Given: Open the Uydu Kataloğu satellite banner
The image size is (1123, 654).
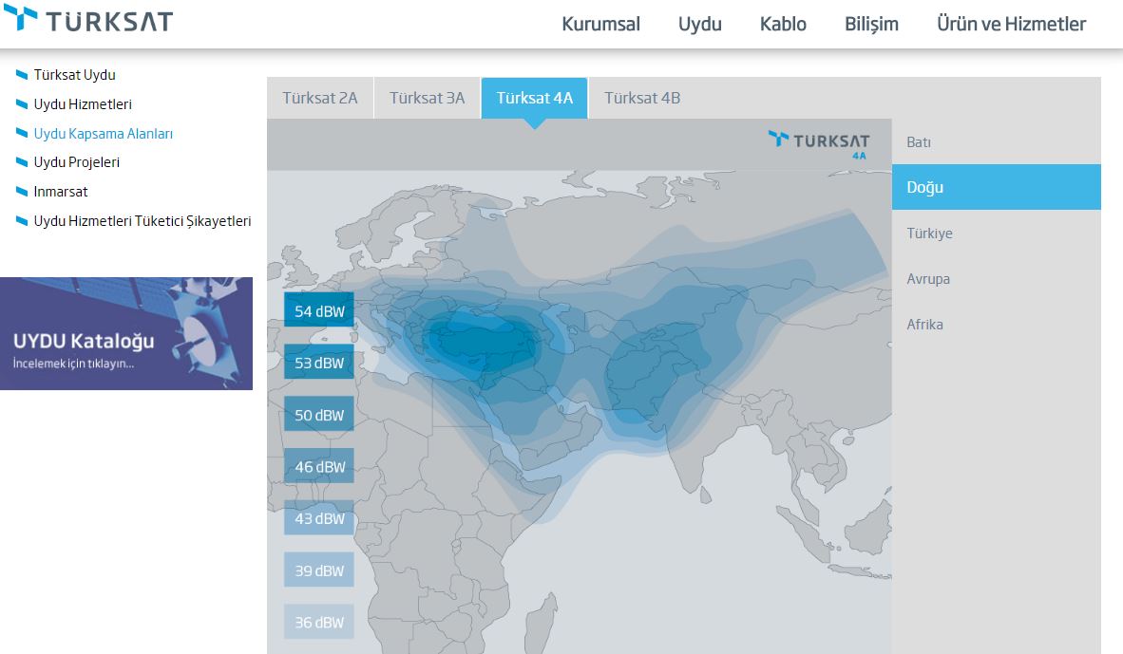Looking at the screenshot, I should click(x=126, y=333).
